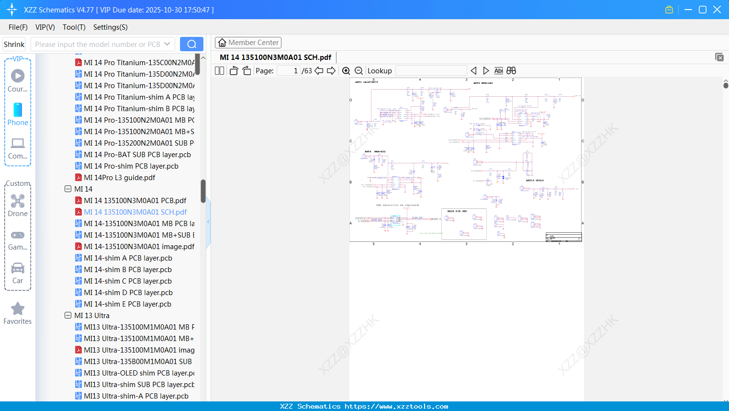Open the model number search dropdown arrow
Screen dimensions: 729x411
click(x=167, y=44)
